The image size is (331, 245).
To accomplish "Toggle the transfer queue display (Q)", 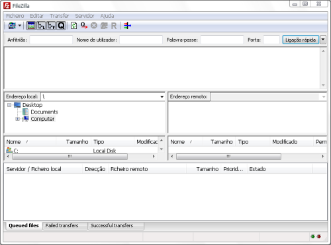I will point(61,26).
